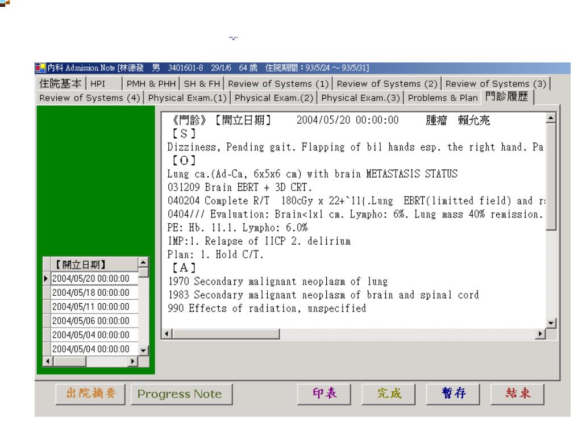
Task: Open Review of Systems (4) tab
Action: [x=89, y=98]
